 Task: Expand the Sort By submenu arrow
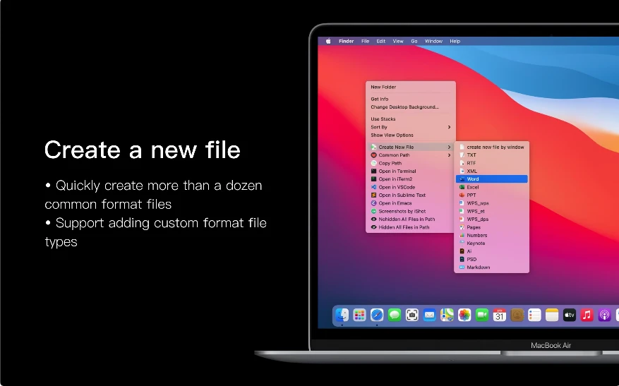click(449, 127)
